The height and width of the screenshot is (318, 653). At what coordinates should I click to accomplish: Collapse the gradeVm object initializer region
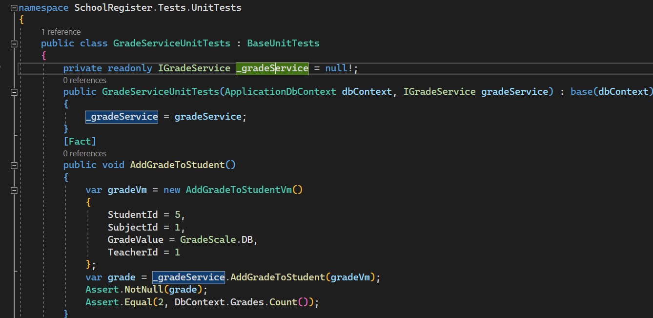tap(14, 190)
